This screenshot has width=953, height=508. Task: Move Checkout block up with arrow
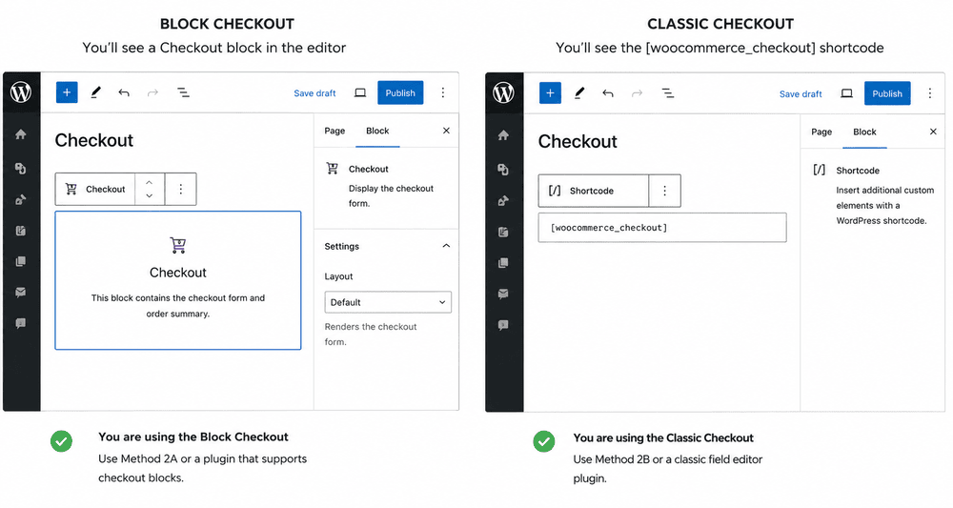click(x=150, y=182)
